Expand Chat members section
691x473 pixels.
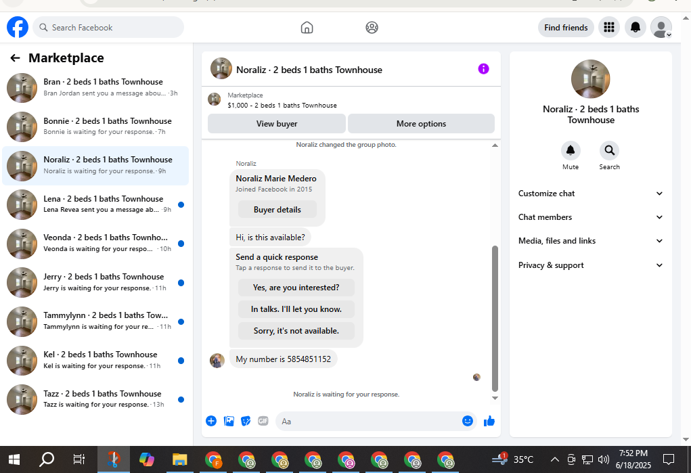(x=591, y=217)
